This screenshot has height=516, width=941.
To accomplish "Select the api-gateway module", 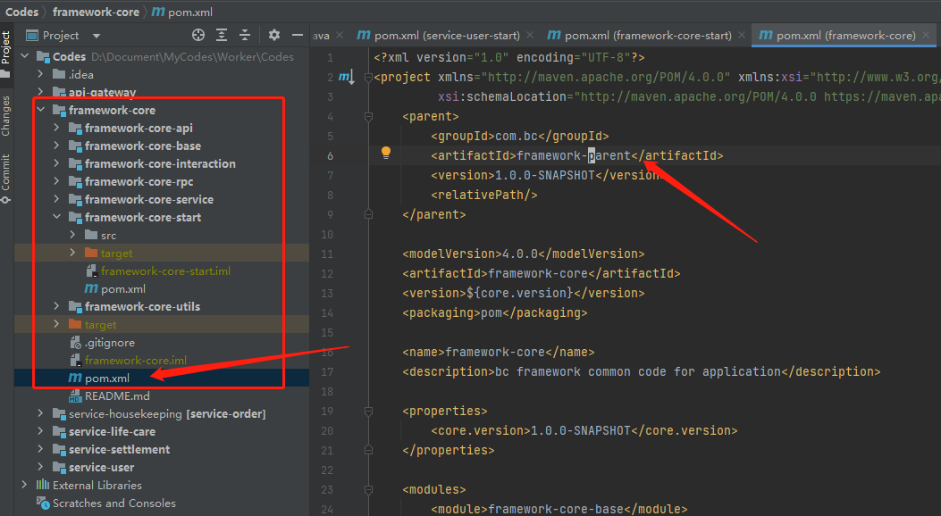I will click(x=102, y=92).
